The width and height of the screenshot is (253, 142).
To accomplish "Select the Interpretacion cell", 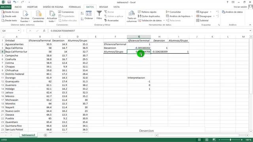I will coord(139,78).
